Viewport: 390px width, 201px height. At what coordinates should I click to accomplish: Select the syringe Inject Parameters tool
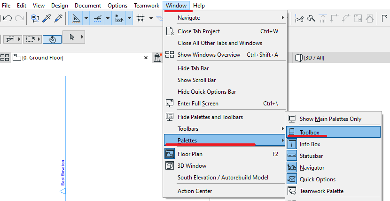click(x=58, y=18)
